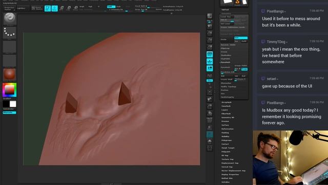Open the red material sphere picker

click(9, 75)
